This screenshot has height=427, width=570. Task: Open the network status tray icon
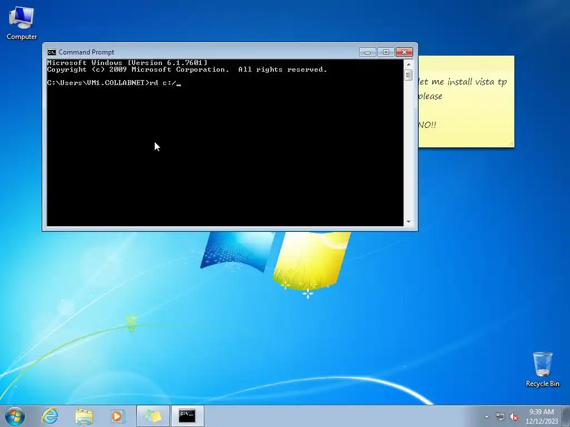(500, 416)
